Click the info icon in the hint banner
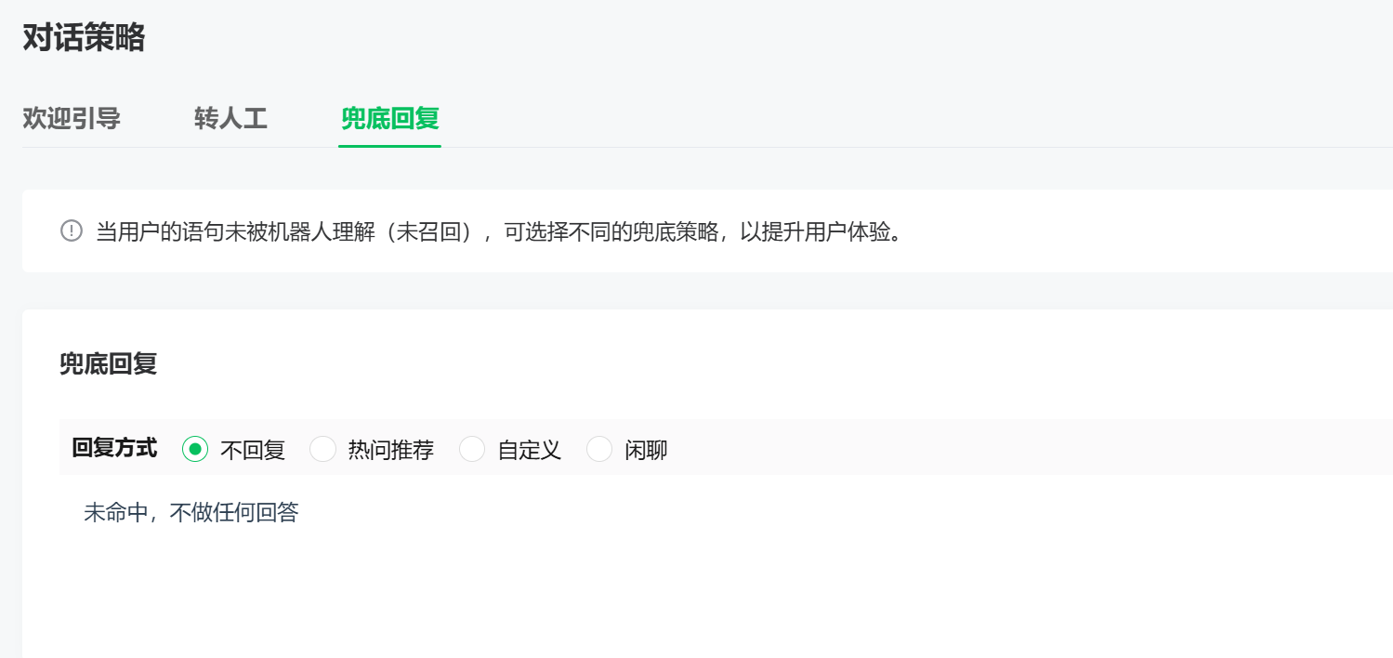Screen dimensions: 1393x658 pos(72,230)
